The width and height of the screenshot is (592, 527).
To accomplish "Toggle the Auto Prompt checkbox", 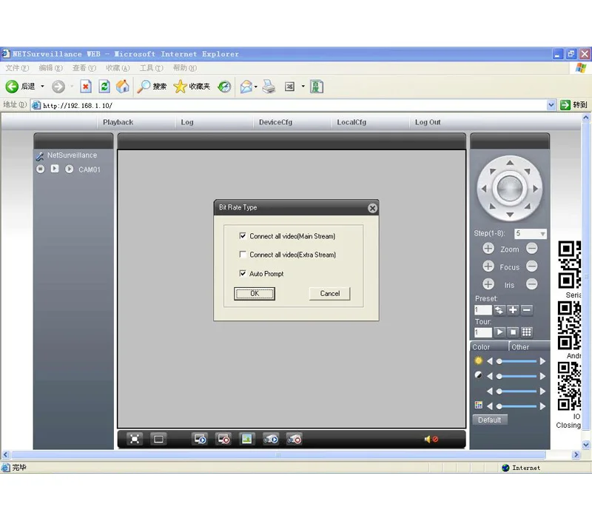I will point(243,274).
